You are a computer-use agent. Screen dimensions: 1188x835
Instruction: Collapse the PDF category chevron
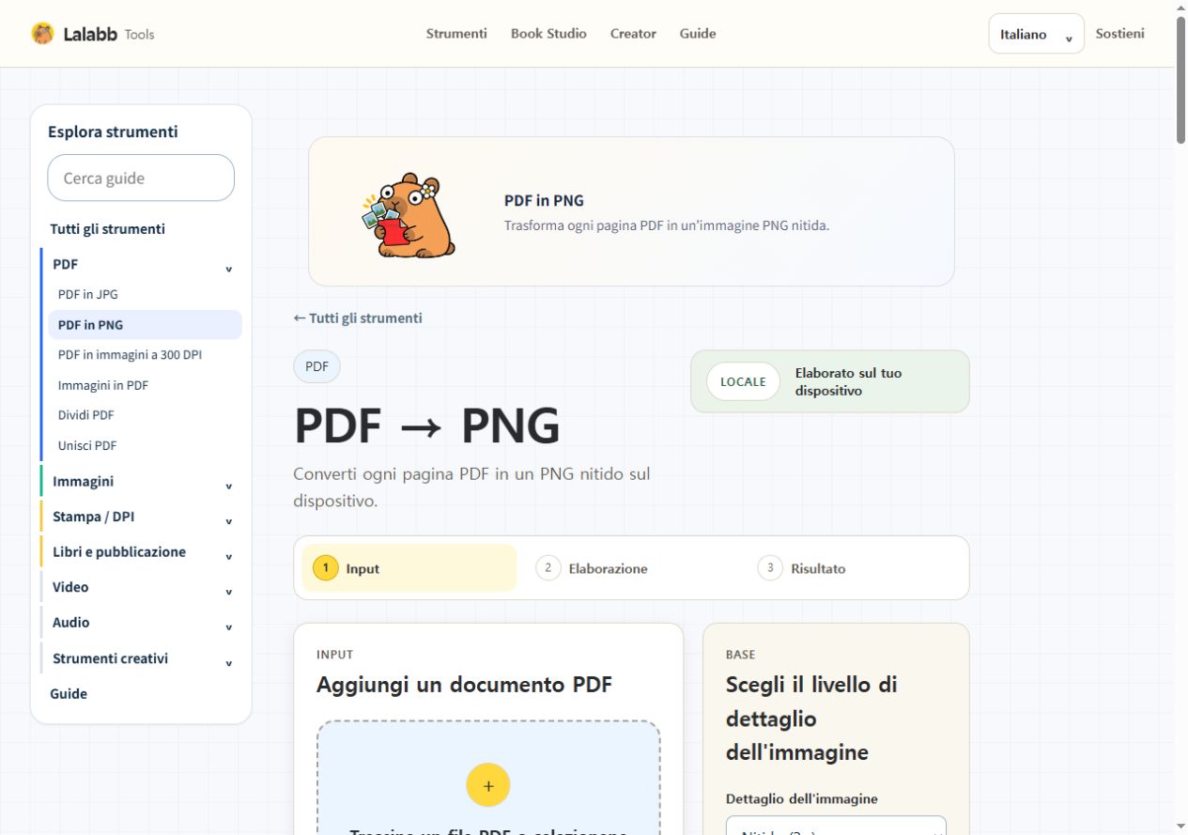[228, 270]
